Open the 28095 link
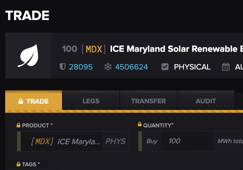Screen dimensions: 243x170 (x=81, y=67)
